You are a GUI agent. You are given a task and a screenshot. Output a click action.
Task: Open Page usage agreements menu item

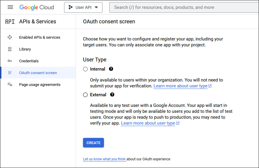[x=40, y=85]
